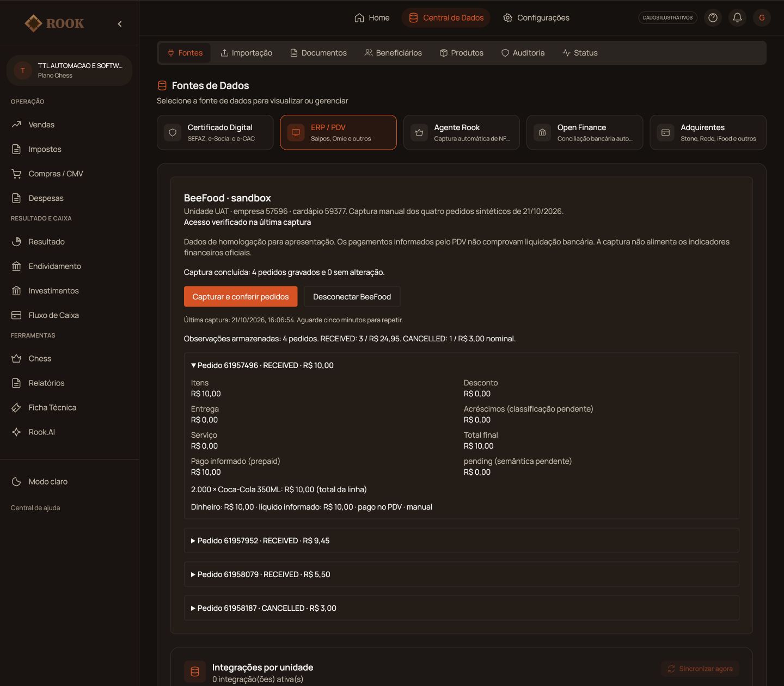Switch to the Documentos tab
784x686 pixels.
point(318,53)
